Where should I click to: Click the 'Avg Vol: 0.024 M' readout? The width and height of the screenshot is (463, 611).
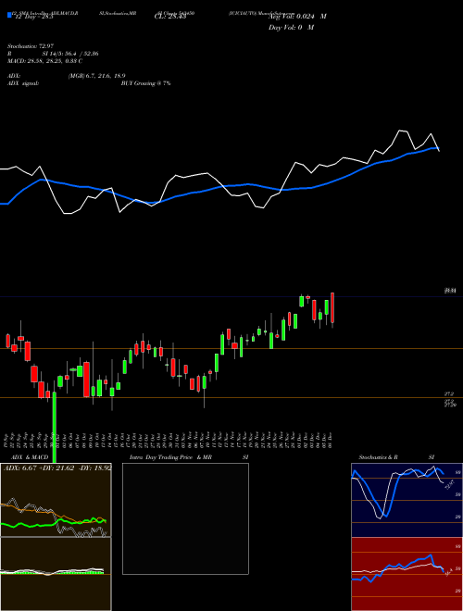click(297, 17)
